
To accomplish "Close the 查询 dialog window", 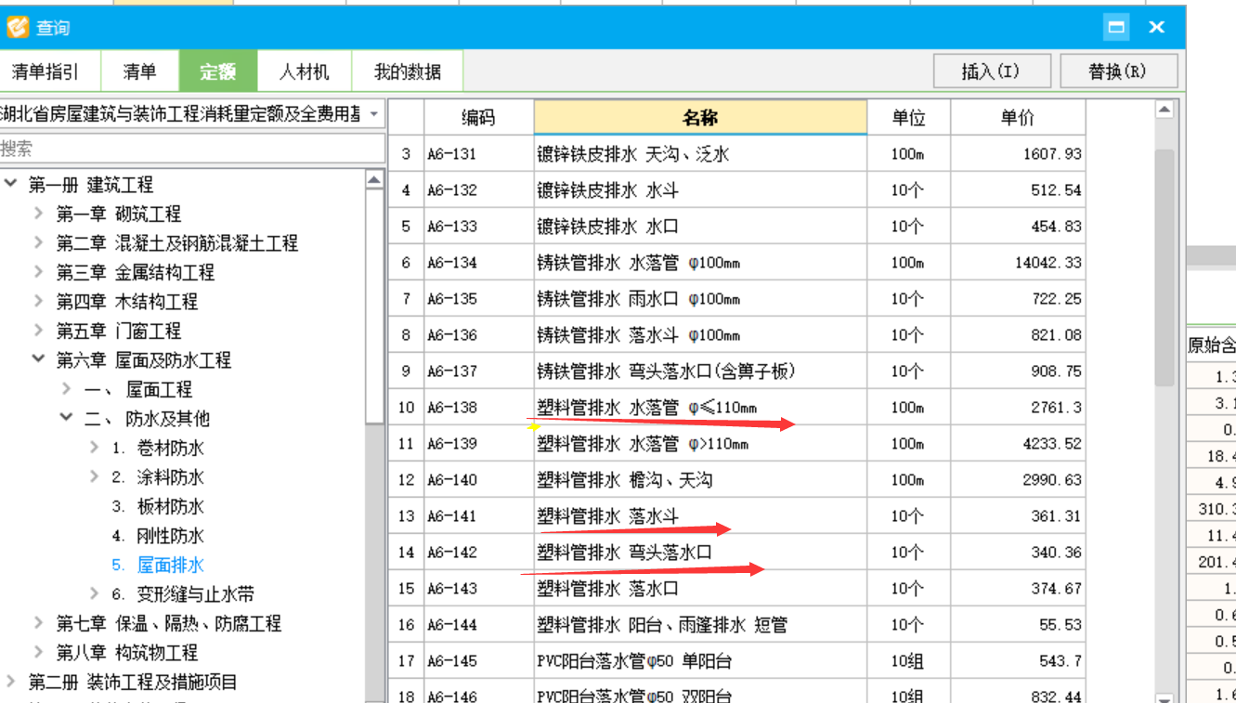I will pyautogui.click(x=1156, y=27).
